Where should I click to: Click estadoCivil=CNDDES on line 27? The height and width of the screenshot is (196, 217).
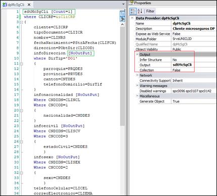[x=66, y=146]
